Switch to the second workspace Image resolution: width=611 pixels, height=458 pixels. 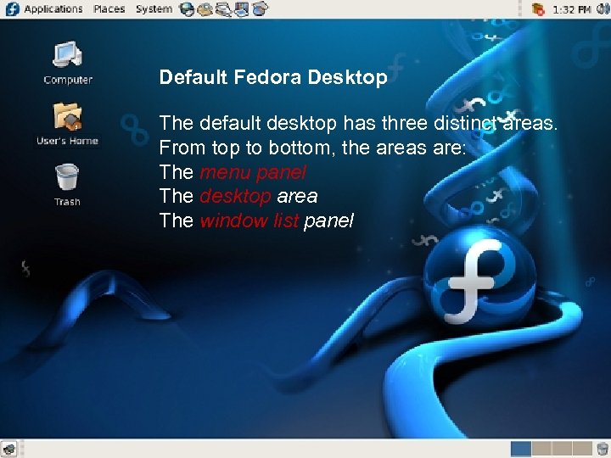[541, 449]
